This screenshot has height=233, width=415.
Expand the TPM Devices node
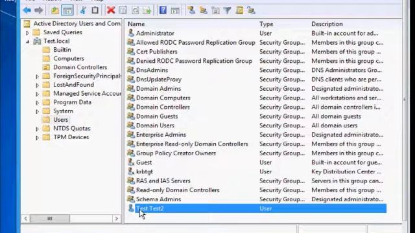click(38, 138)
